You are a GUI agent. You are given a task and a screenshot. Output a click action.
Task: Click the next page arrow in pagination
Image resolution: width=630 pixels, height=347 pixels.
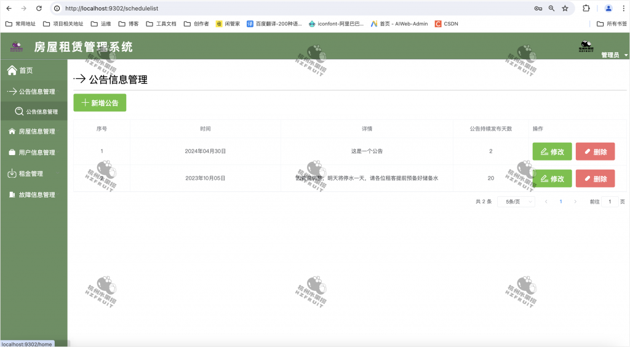[575, 202]
